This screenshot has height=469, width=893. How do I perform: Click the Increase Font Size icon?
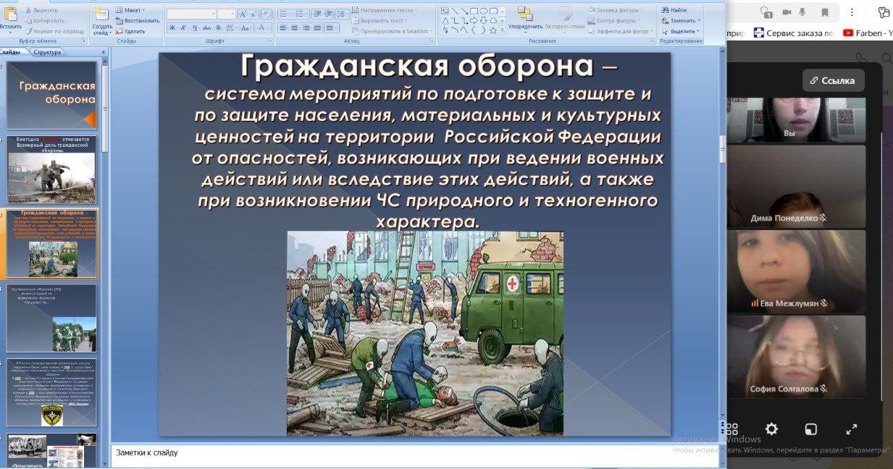point(243,14)
